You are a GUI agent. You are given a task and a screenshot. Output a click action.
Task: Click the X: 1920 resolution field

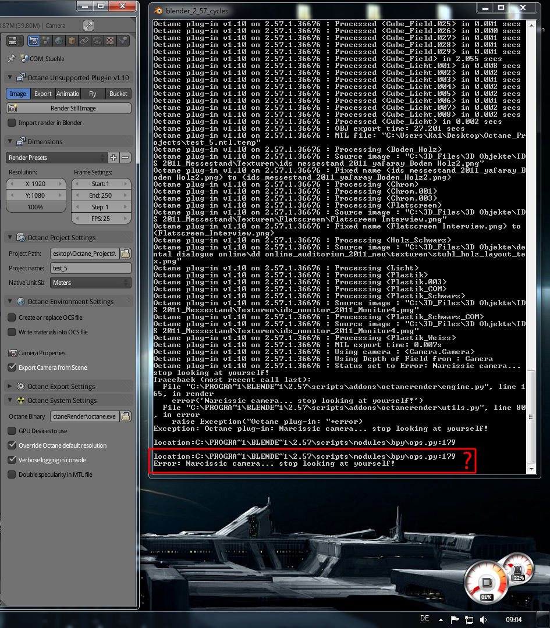click(36, 184)
